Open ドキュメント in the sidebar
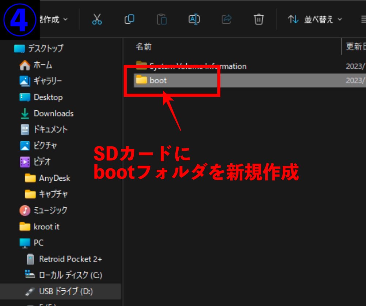The height and width of the screenshot is (306, 366). [x=43, y=130]
